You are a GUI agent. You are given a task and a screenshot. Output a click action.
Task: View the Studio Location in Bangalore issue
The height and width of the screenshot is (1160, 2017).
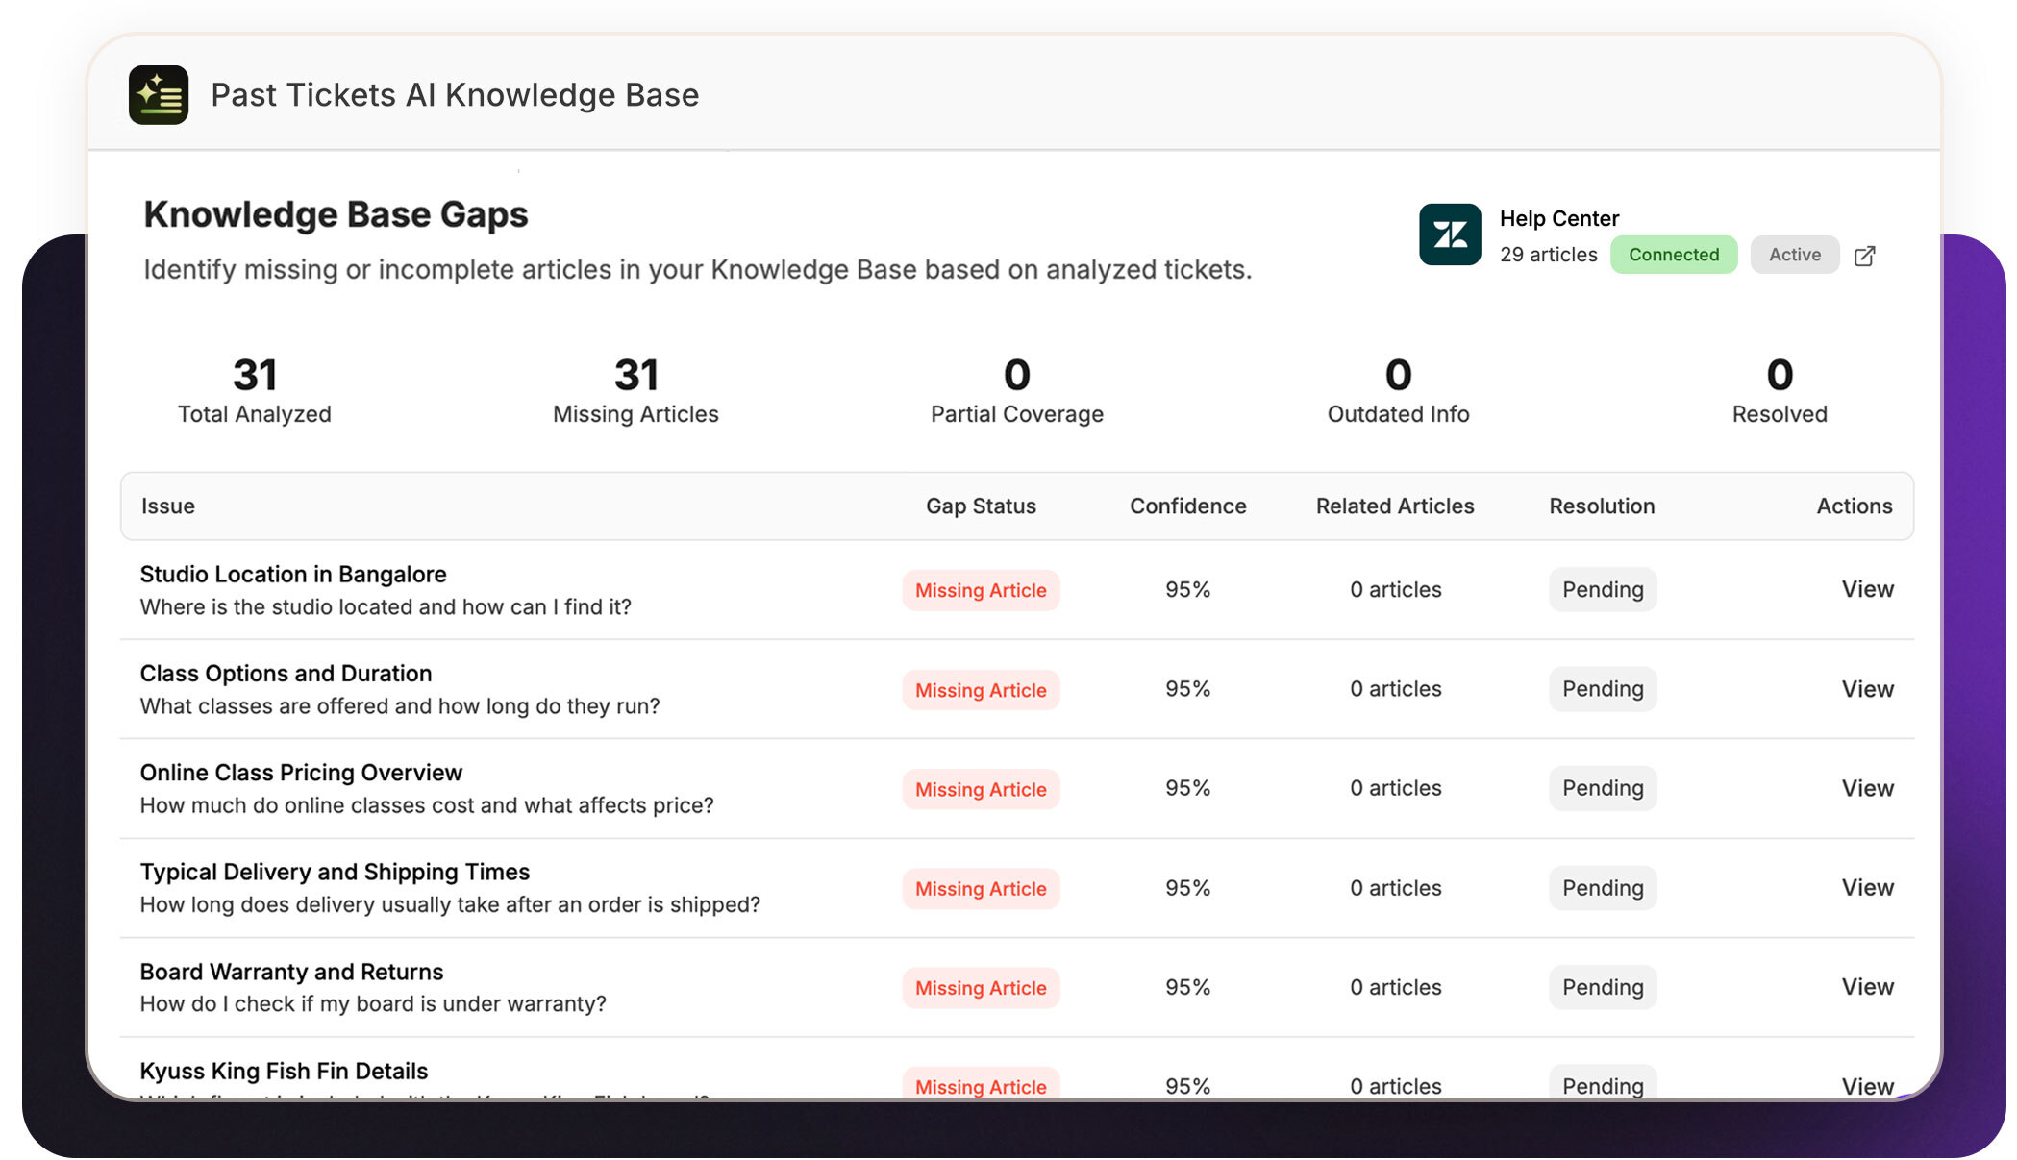1866,589
